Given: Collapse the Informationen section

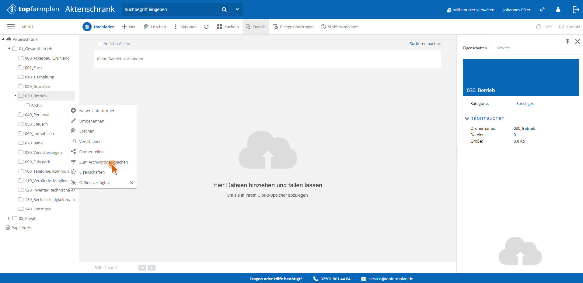Looking at the screenshot, I should point(467,118).
